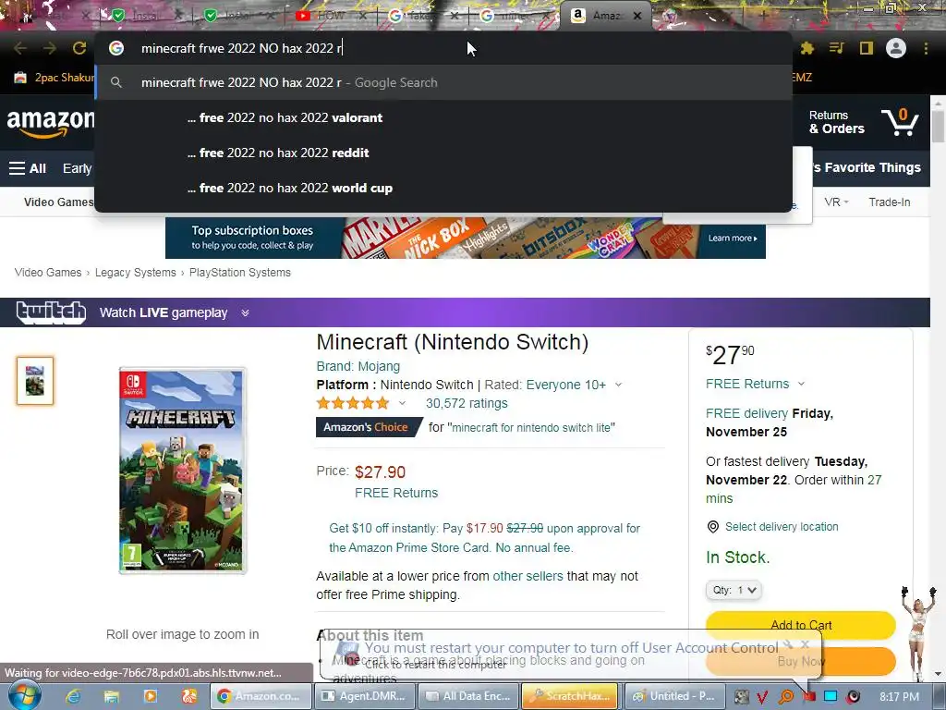The height and width of the screenshot is (710, 946).
Task: Open the Qty quantity dropdown
Action: (x=734, y=590)
